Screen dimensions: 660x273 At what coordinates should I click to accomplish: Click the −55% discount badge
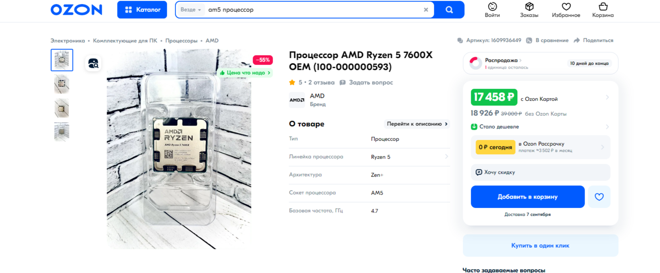(x=263, y=60)
